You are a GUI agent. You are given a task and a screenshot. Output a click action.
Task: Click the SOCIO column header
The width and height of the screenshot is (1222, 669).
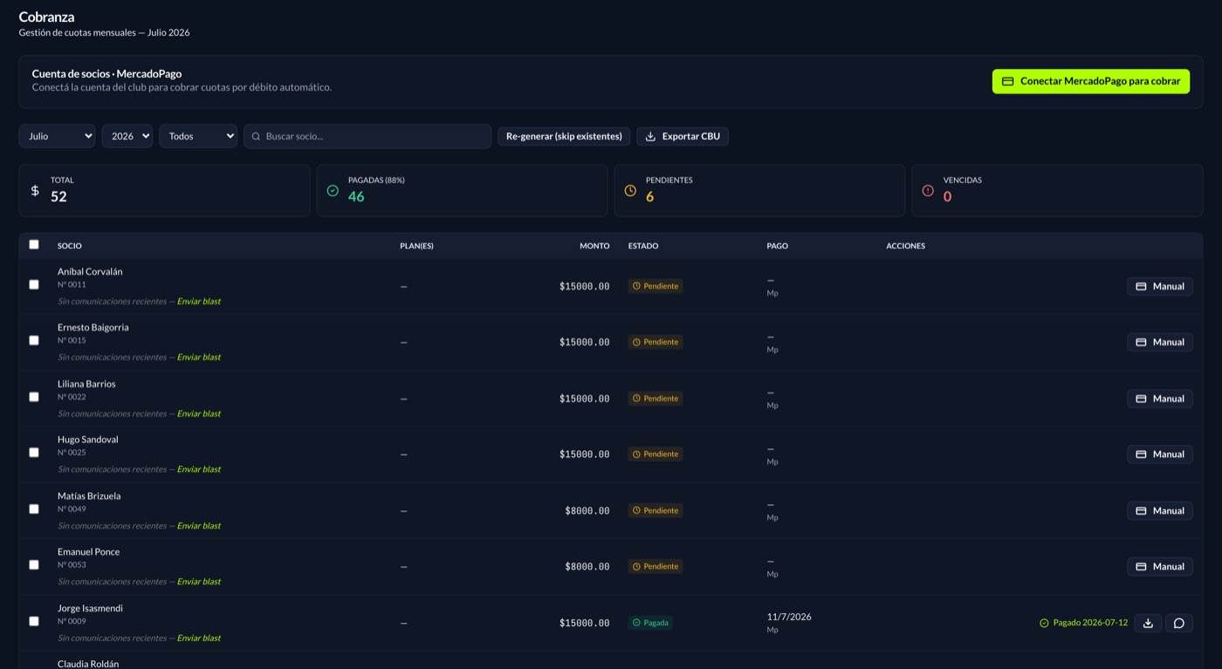tap(70, 246)
